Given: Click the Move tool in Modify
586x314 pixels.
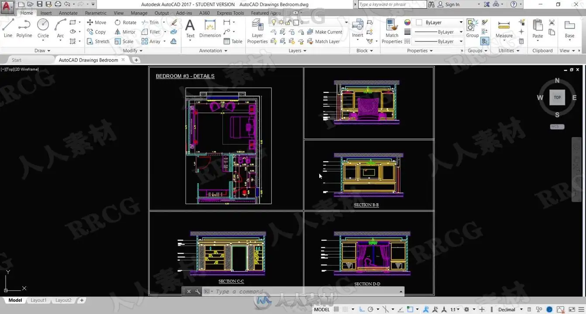Looking at the screenshot, I should 97,22.
